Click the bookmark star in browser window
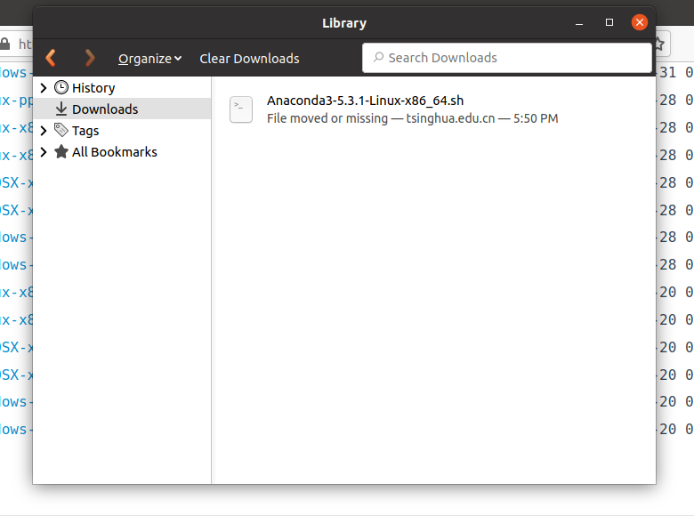Screen dimensions: 694x516 point(659,44)
